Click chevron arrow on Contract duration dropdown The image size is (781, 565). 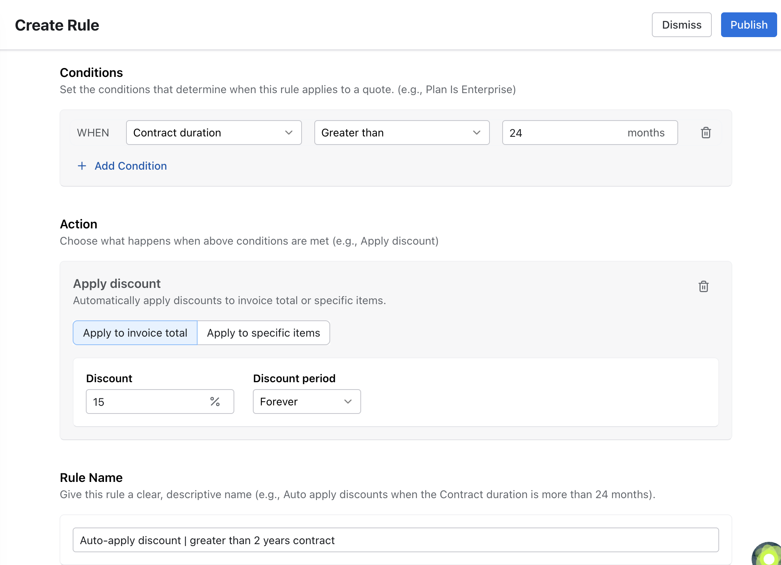pos(288,133)
